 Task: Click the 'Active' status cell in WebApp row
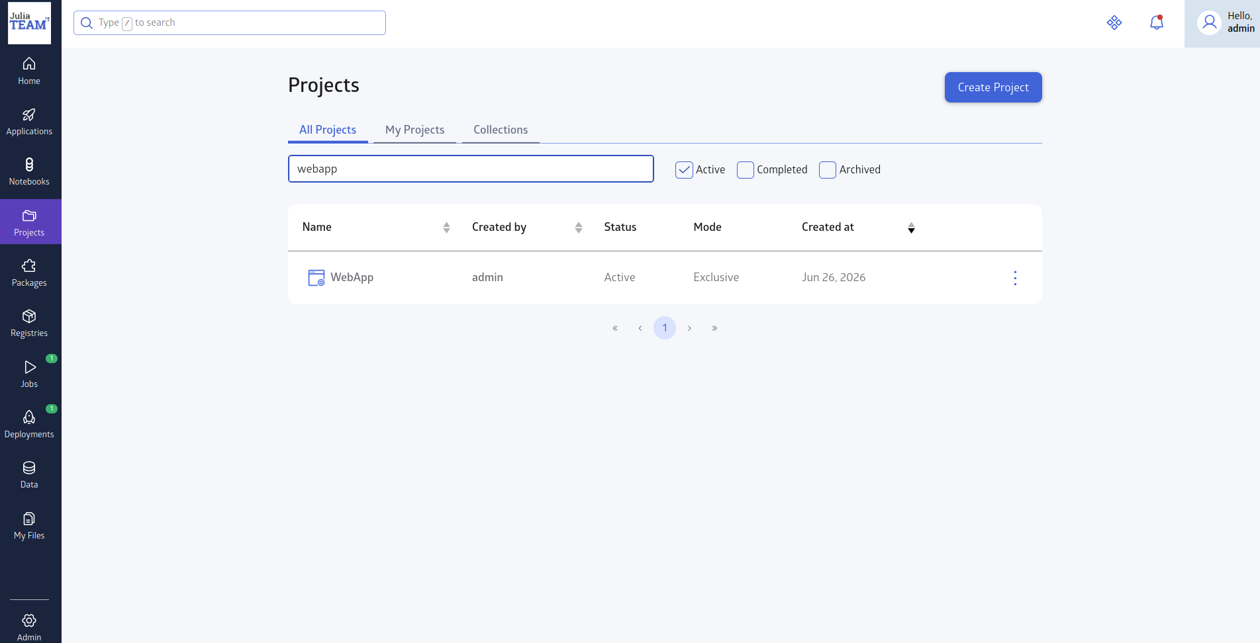tap(620, 277)
